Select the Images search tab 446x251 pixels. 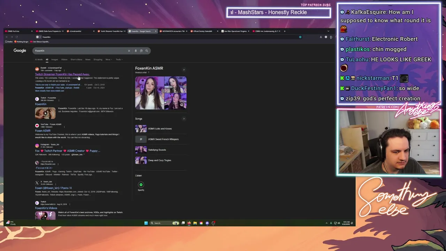tap(54, 60)
